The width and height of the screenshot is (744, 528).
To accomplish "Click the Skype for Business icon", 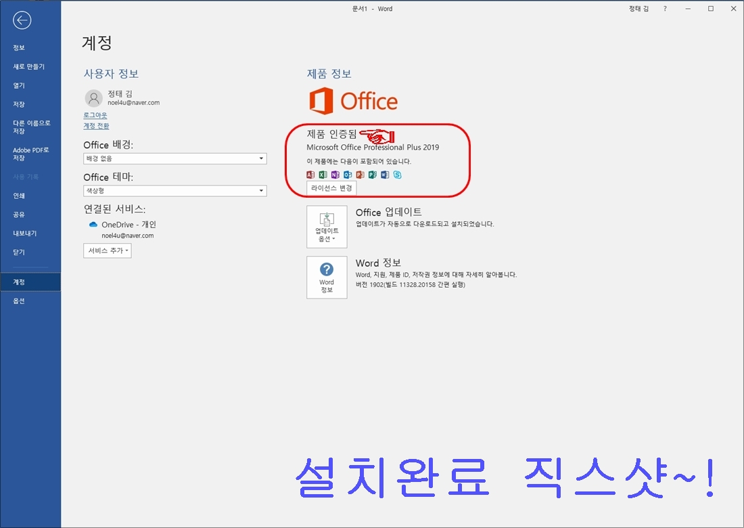I will click(x=398, y=175).
